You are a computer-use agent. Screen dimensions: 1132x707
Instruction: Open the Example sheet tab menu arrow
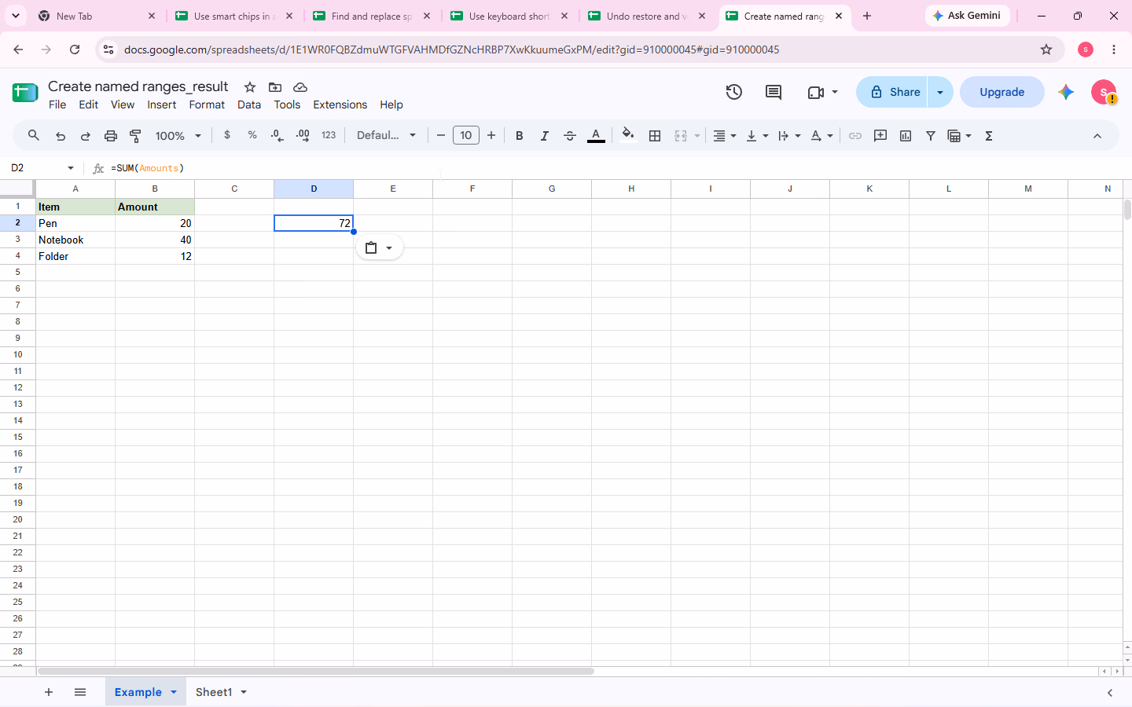point(174,692)
